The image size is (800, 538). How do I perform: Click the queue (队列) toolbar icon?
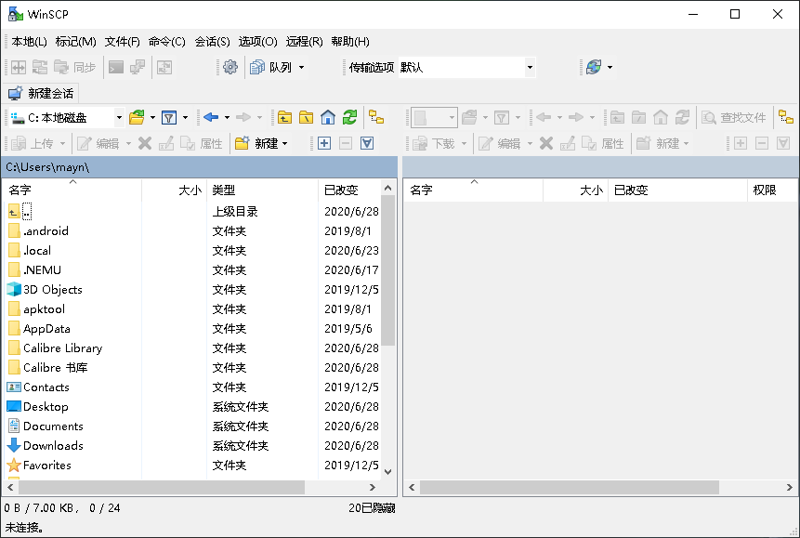pos(257,67)
